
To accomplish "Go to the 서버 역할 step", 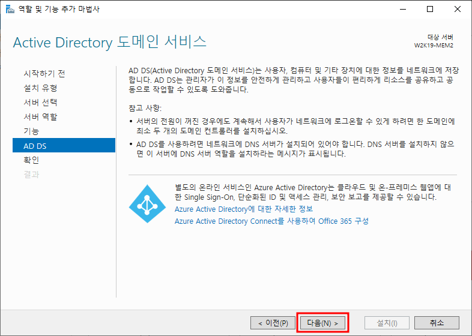I will tap(40, 117).
